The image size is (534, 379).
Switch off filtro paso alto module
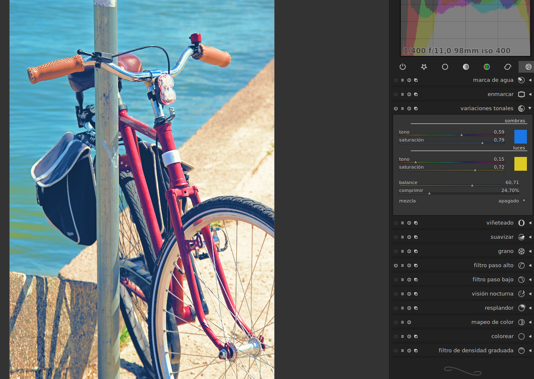pos(396,265)
